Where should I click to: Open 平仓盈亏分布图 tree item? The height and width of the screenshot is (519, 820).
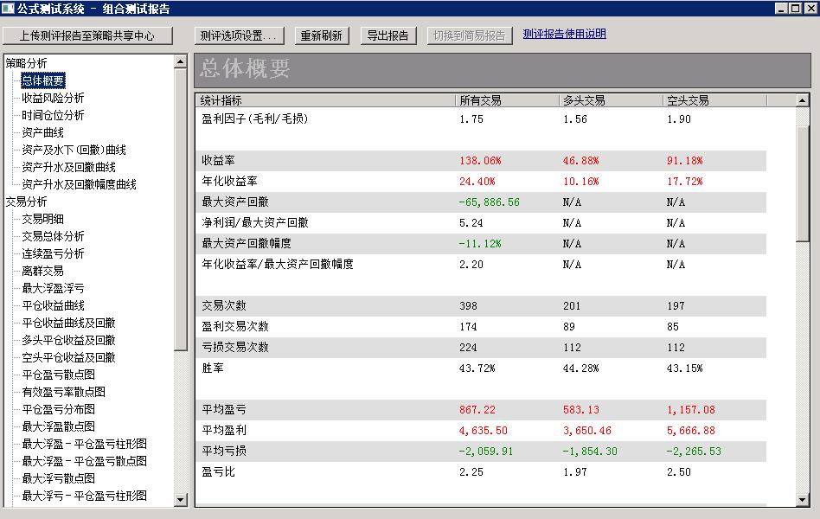tap(58, 408)
